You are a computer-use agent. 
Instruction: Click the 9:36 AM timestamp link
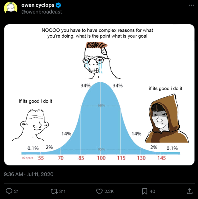coord(14,174)
